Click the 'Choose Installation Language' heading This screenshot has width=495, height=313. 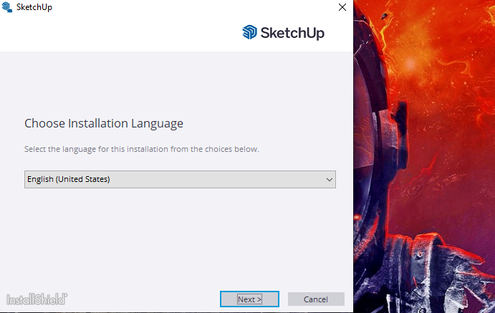tap(104, 123)
